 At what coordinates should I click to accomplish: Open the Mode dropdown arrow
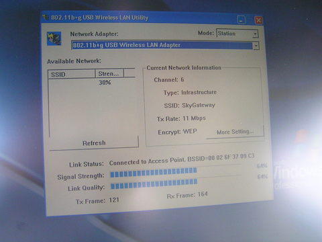(255, 34)
